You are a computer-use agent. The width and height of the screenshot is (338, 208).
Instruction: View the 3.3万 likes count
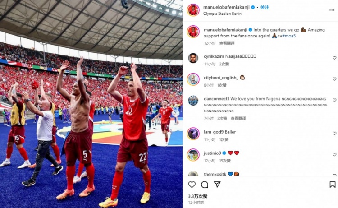click(198, 196)
